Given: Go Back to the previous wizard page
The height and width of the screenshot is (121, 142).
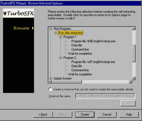Looking at the screenshot, I should click(43, 115).
